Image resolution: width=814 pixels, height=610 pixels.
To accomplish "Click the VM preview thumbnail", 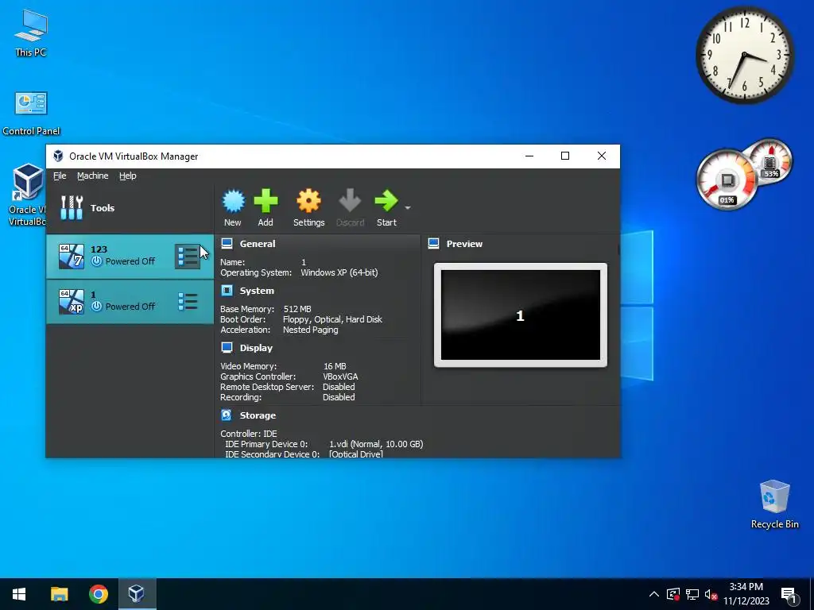I will (521, 315).
